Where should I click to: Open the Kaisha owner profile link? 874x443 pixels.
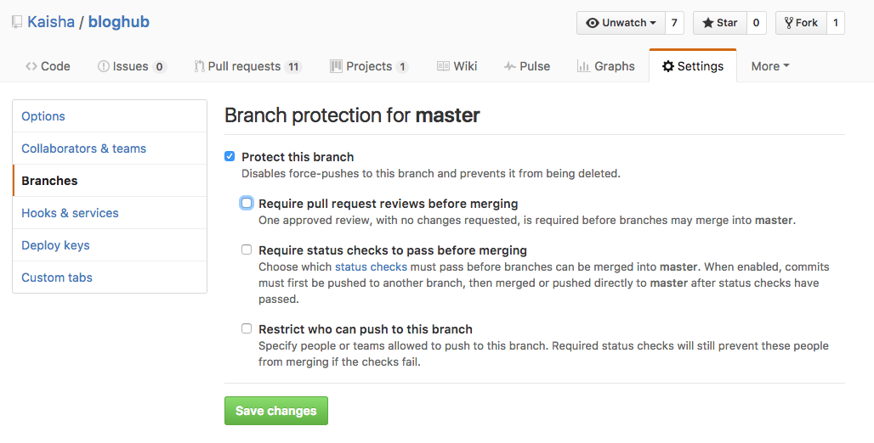click(x=51, y=22)
